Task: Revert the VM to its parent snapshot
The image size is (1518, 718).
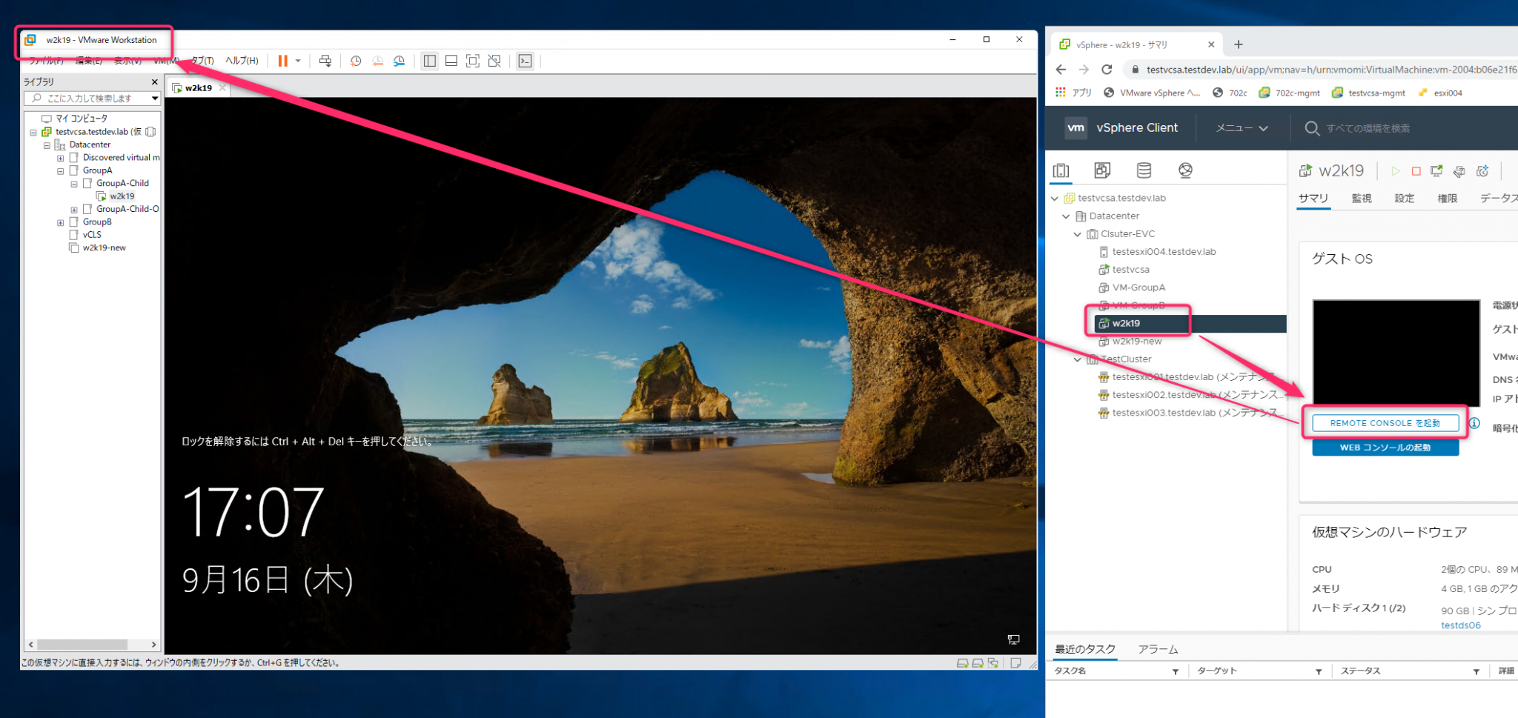Action: tap(377, 61)
